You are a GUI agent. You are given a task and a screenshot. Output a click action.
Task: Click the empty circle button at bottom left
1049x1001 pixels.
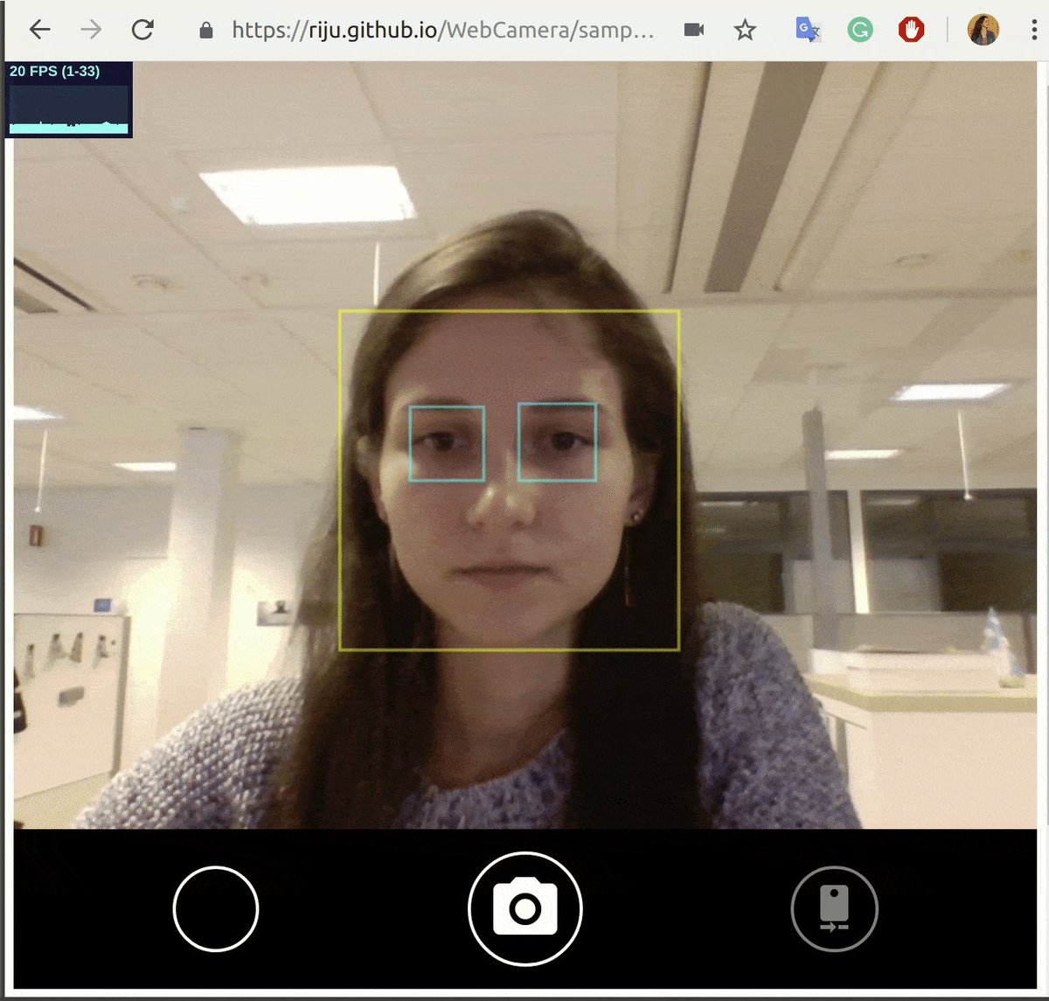point(216,909)
